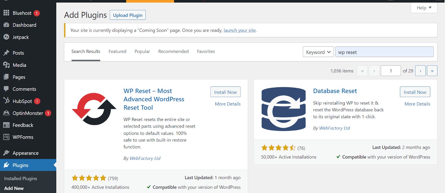This screenshot has width=445, height=193.
Task: Open the Dashboard menu item
Action: (x=28, y=25)
